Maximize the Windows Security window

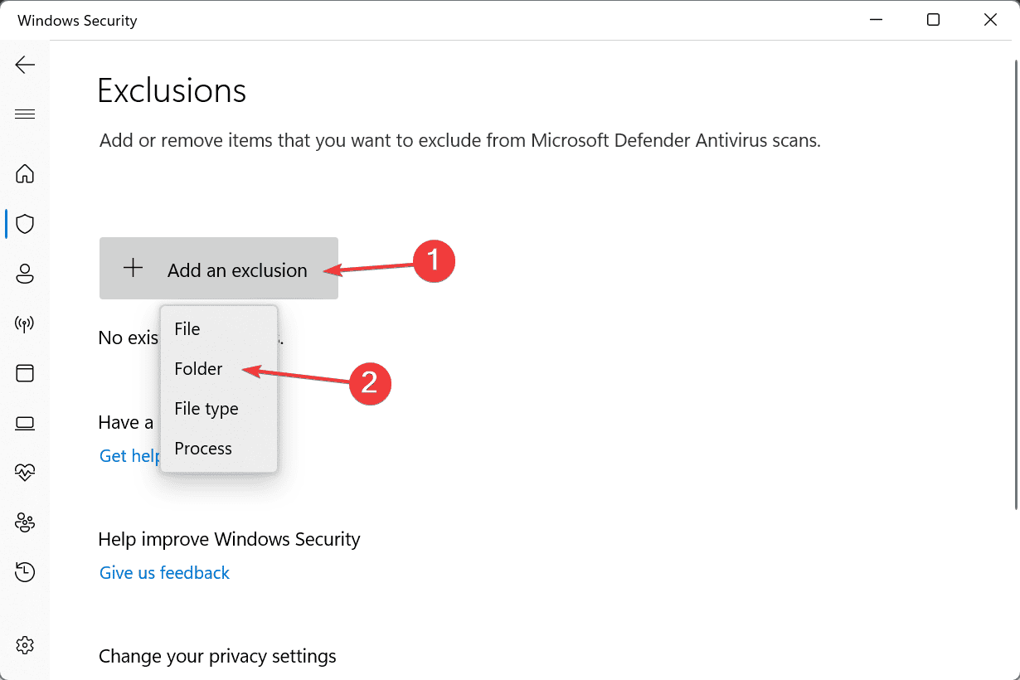(934, 20)
